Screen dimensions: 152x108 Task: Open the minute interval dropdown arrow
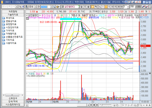pyautogui.click(x=128, y=7)
